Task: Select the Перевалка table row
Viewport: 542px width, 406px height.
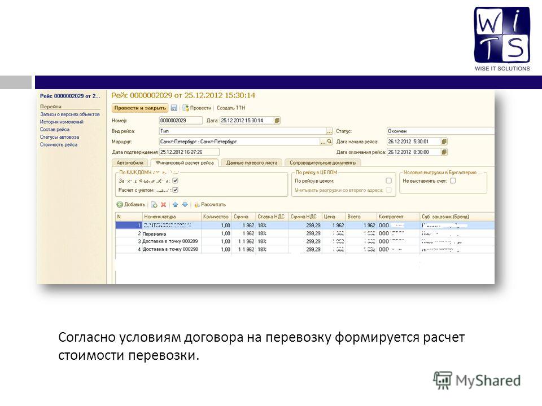Action: (x=304, y=233)
